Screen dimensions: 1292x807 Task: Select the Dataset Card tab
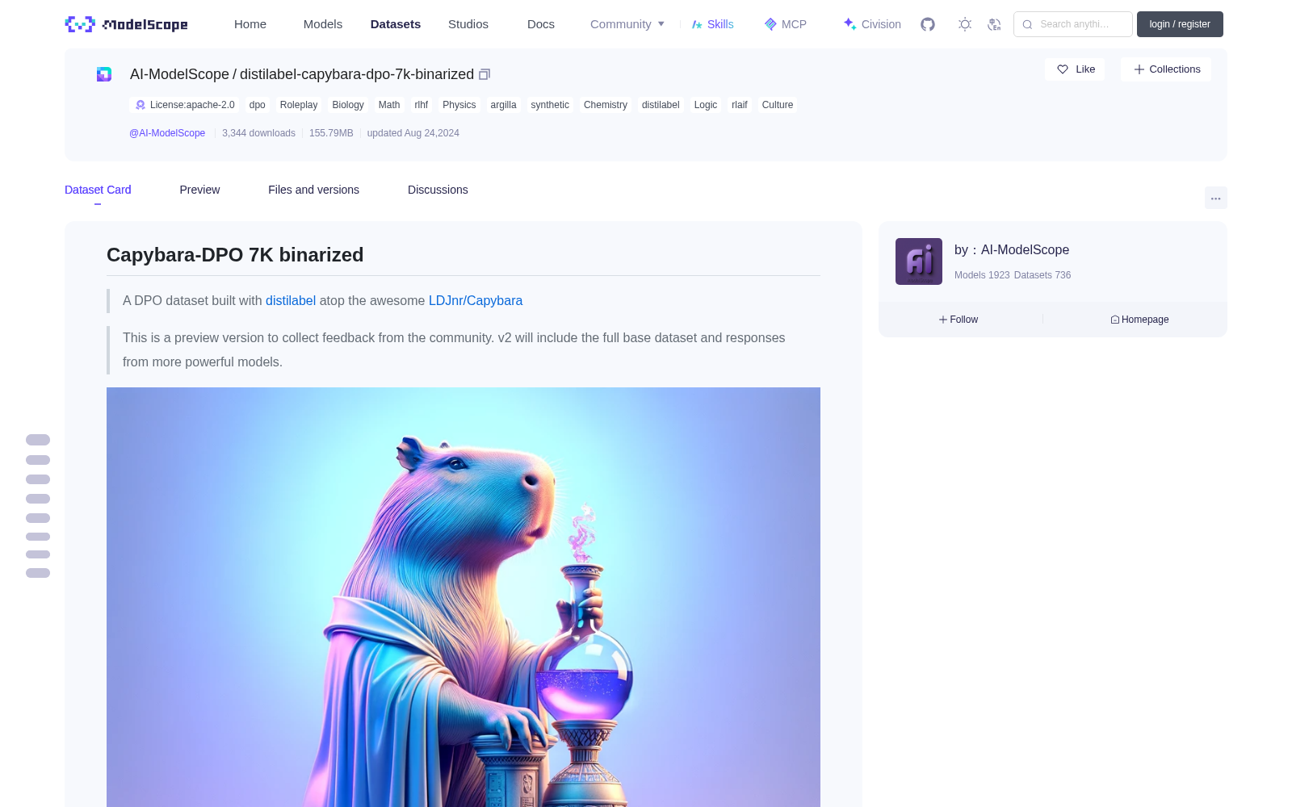click(x=98, y=190)
